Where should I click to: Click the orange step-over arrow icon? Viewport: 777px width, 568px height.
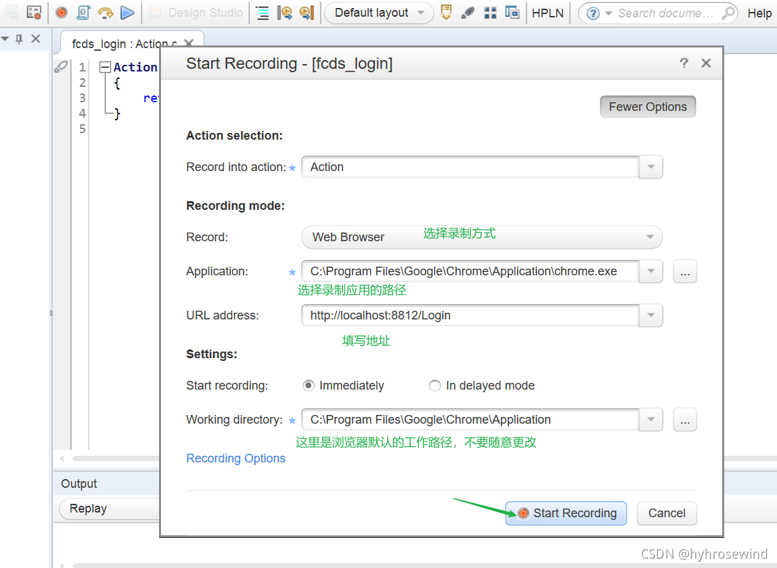pyautogui.click(x=106, y=13)
